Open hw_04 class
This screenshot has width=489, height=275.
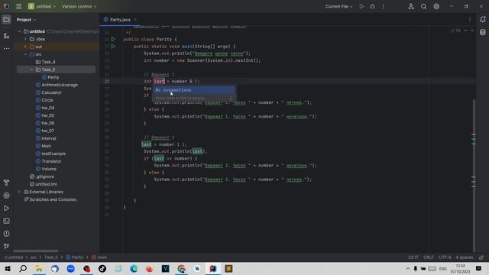point(47,108)
